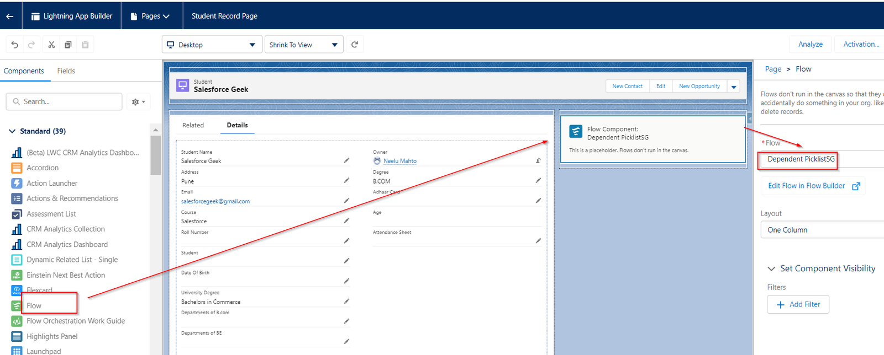Collapse Set Component Visibility section
Image resolution: width=884 pixels, height=355 pixels.
771,268
